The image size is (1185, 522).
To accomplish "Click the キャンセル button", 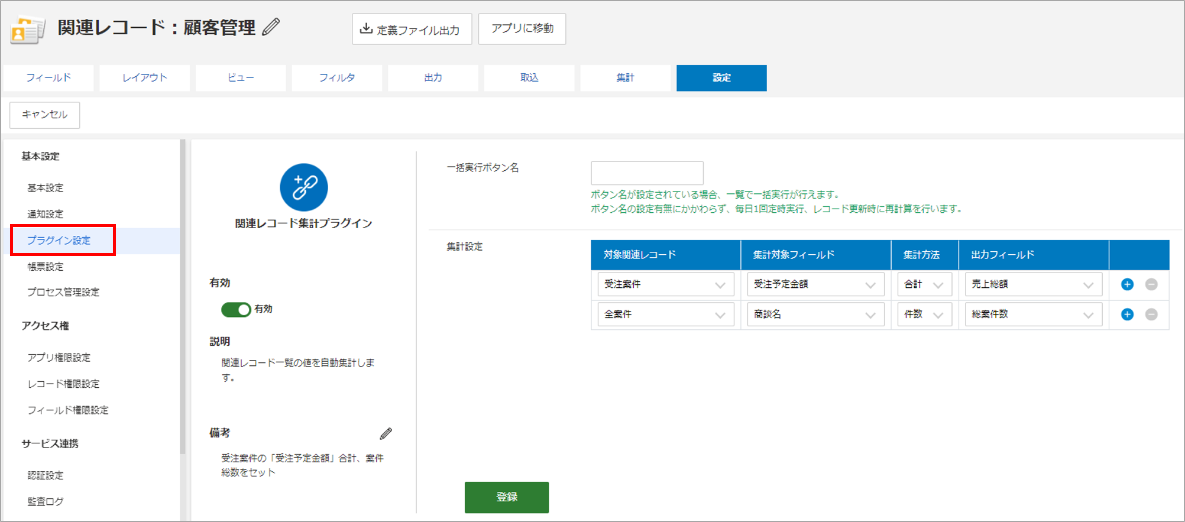I will pyautogui.click(x=45, y=115).
